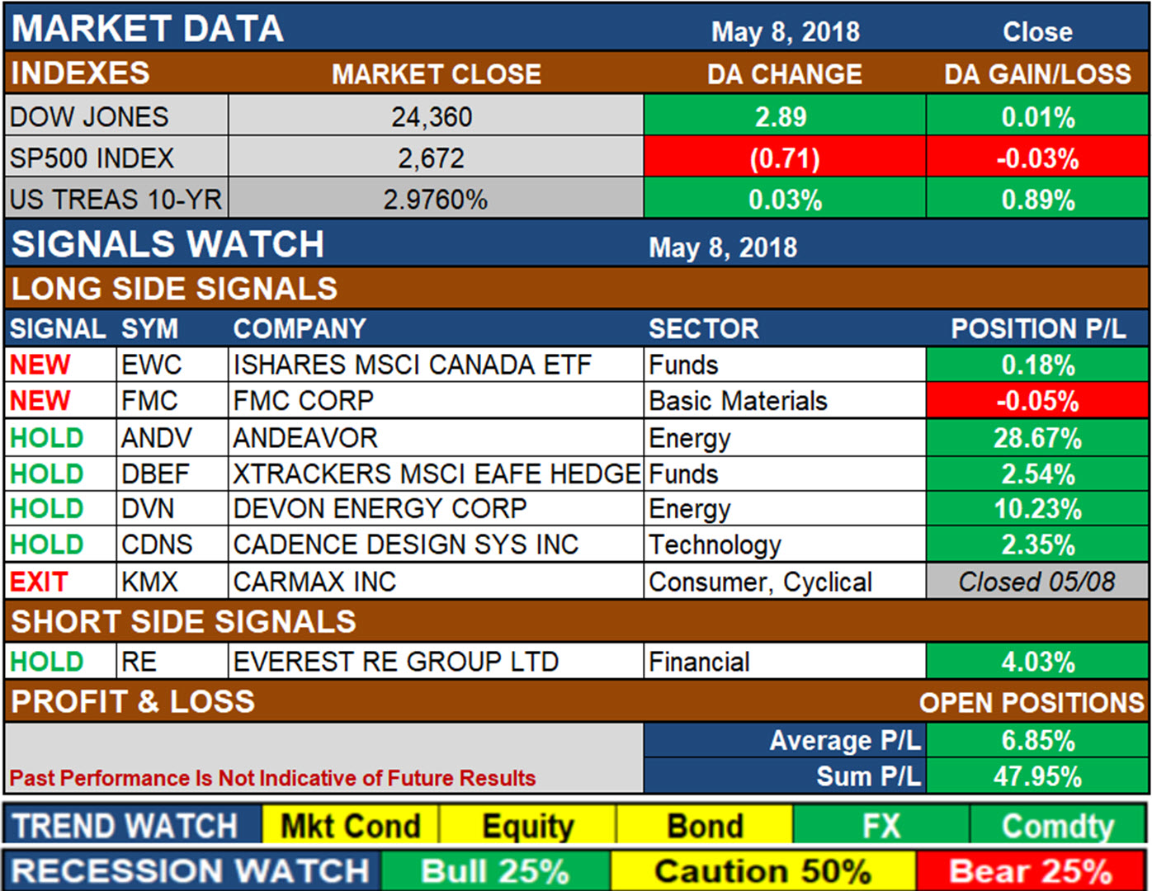This screenshot has height=891, width=1152.
Task: Select the 2.9760% treasury yield cell
Action: [436, 199]
